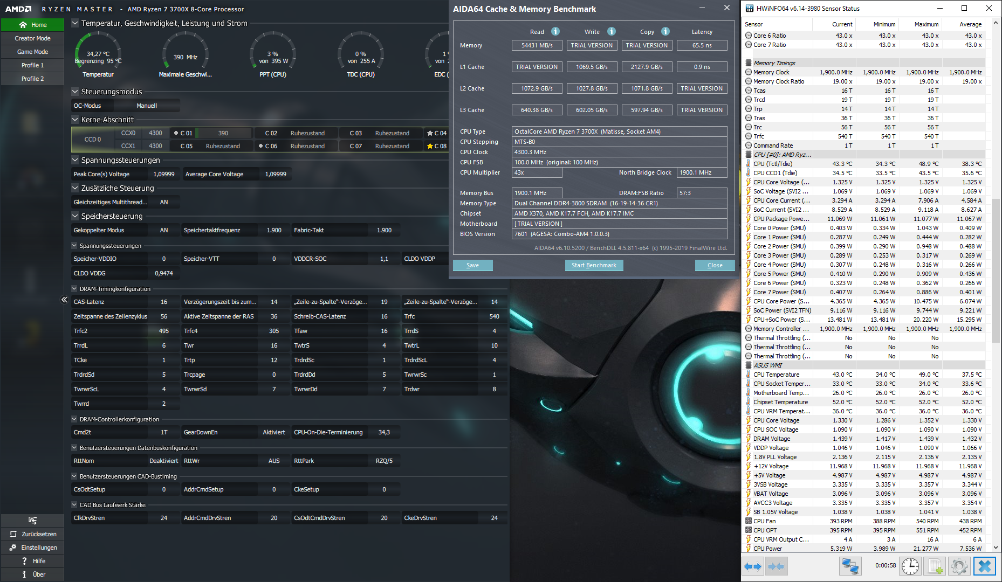Open Über info in Ryzen Master sidebar
The height and width of the screenshot is (582, 1002).
tap(33, 574)
